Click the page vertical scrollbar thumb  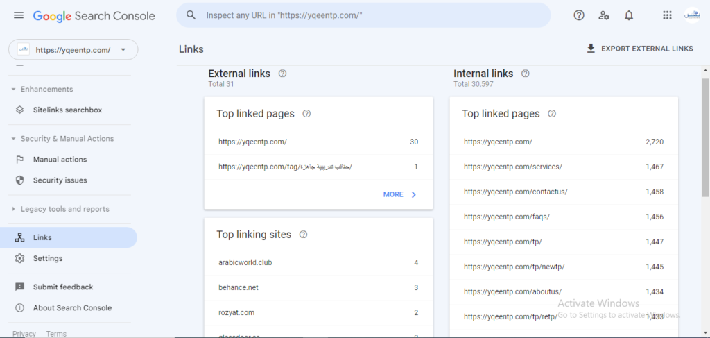[x=705, y=137]
